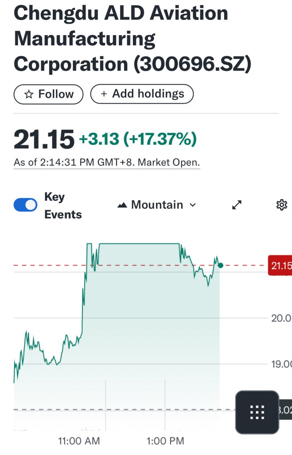Add holdings for this stock
The width and height of the screenshot is (292, 455).
(142, 94)
